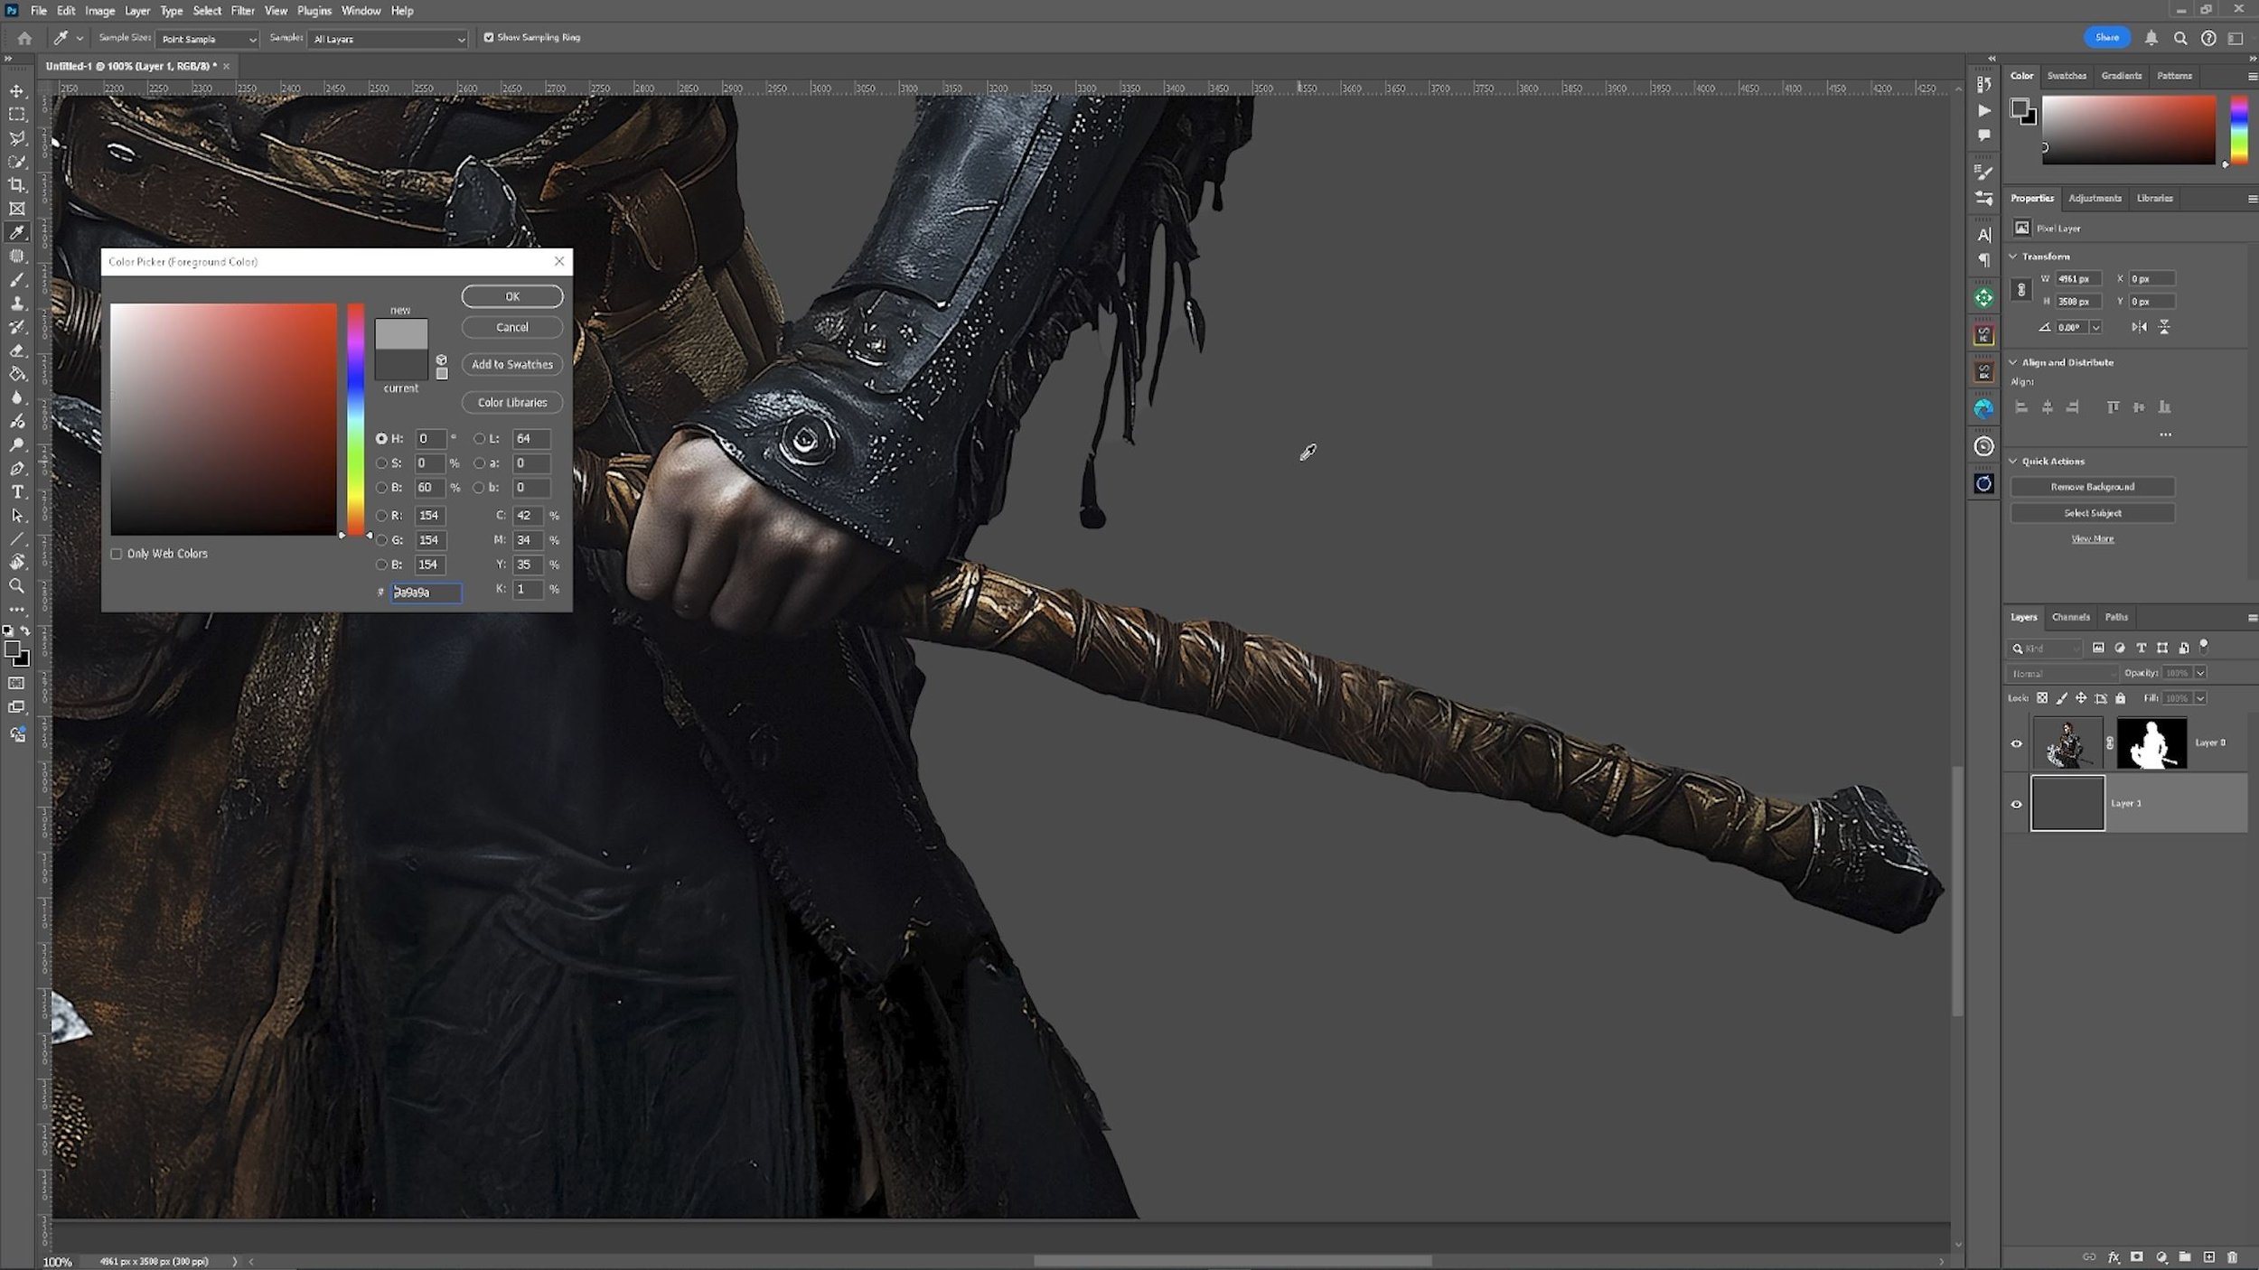Swap foreground and background colors
The width and height of the screenshot is (2259, 1270).
(x=25, y=630)
